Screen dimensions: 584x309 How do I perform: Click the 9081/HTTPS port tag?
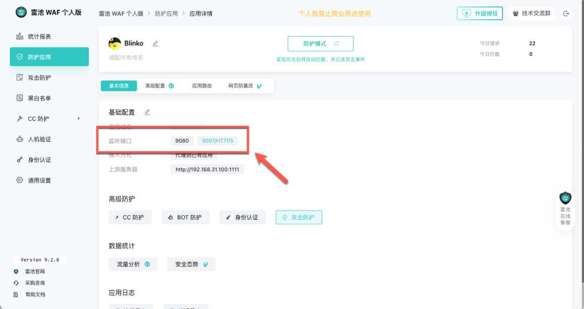point(217,141)
